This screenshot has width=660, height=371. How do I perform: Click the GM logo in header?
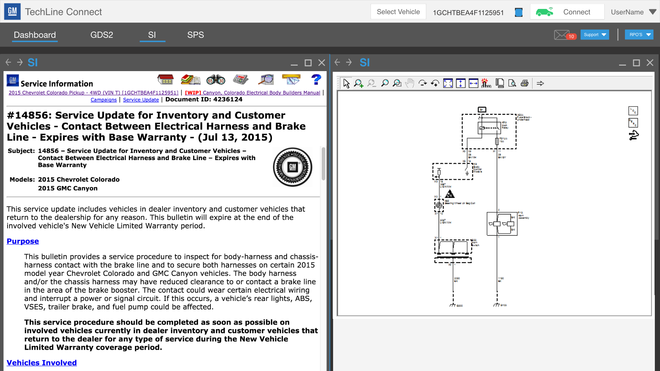(12, 12)
